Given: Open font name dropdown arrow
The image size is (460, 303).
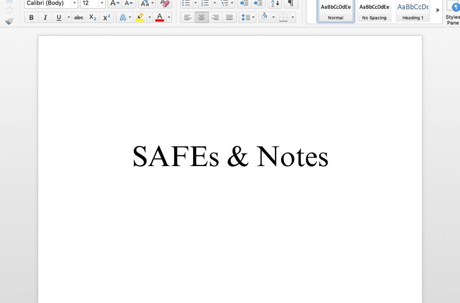Looking at the screenshot, I should click(75, 3).
